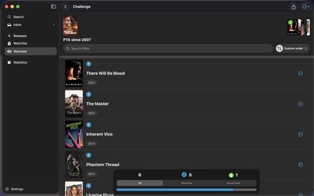Click the Inbox tray icon
This screenshot has height=196, width=314.
pos(9,25)
